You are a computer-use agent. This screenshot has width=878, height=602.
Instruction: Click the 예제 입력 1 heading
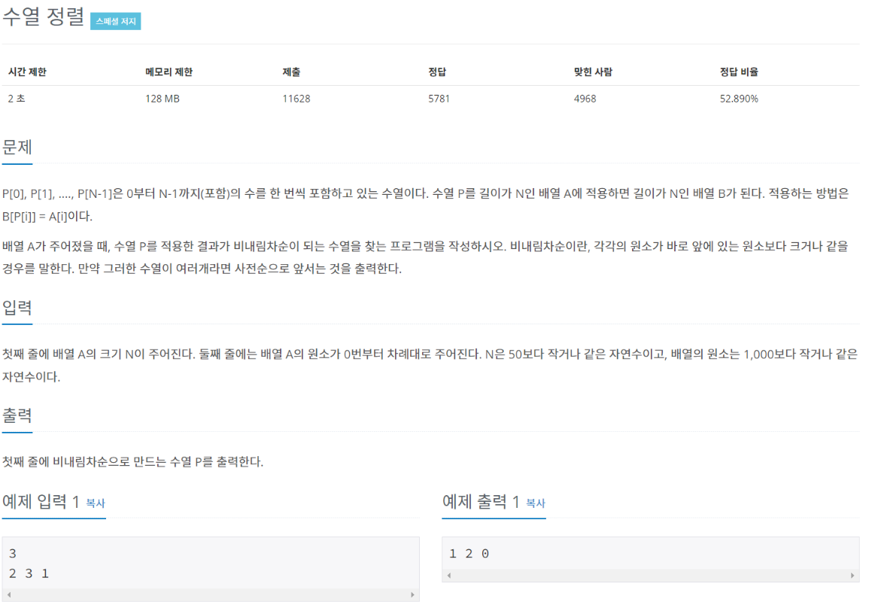pos(41,501)
